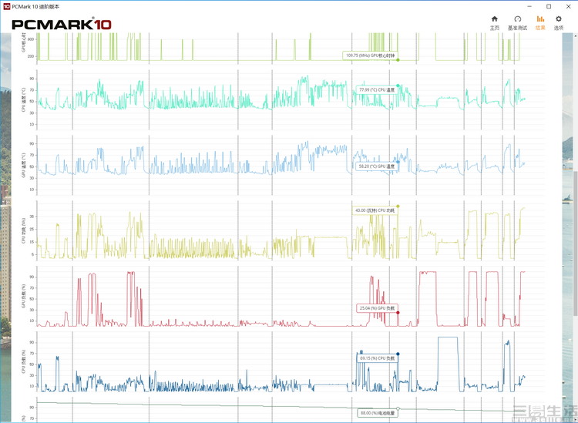Open the 结果 results page

click(540, 23)
